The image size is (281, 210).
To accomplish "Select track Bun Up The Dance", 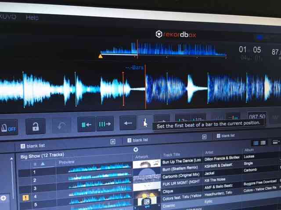I will pos(181,161).
